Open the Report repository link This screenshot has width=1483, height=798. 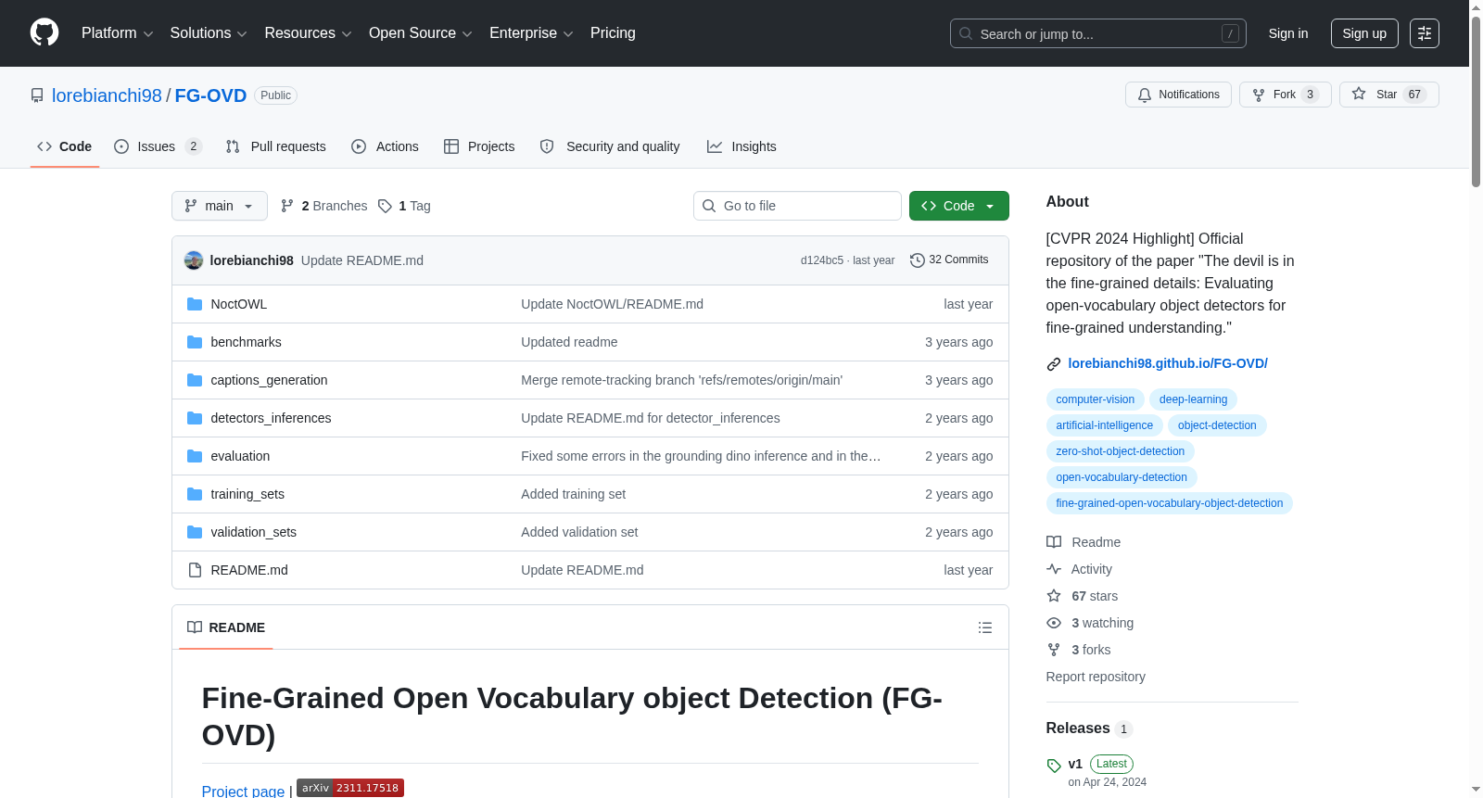click(1096, 677)
